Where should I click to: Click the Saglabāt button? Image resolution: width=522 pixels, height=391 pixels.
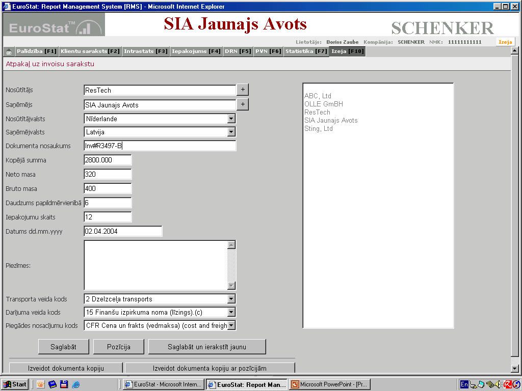64,347
